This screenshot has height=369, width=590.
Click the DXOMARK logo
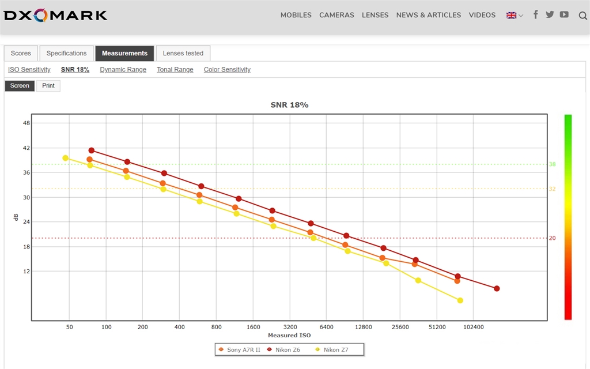point(55,15)
